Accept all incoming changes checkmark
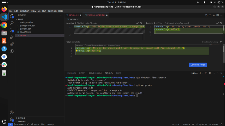The width and height of the screenshot is (225, 126). point(137,23)
